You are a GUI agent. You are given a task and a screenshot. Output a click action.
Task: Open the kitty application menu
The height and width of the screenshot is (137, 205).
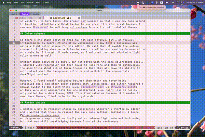9,2
